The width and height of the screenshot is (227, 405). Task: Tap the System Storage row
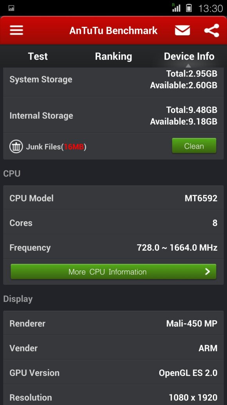click(x=113, y=80)
